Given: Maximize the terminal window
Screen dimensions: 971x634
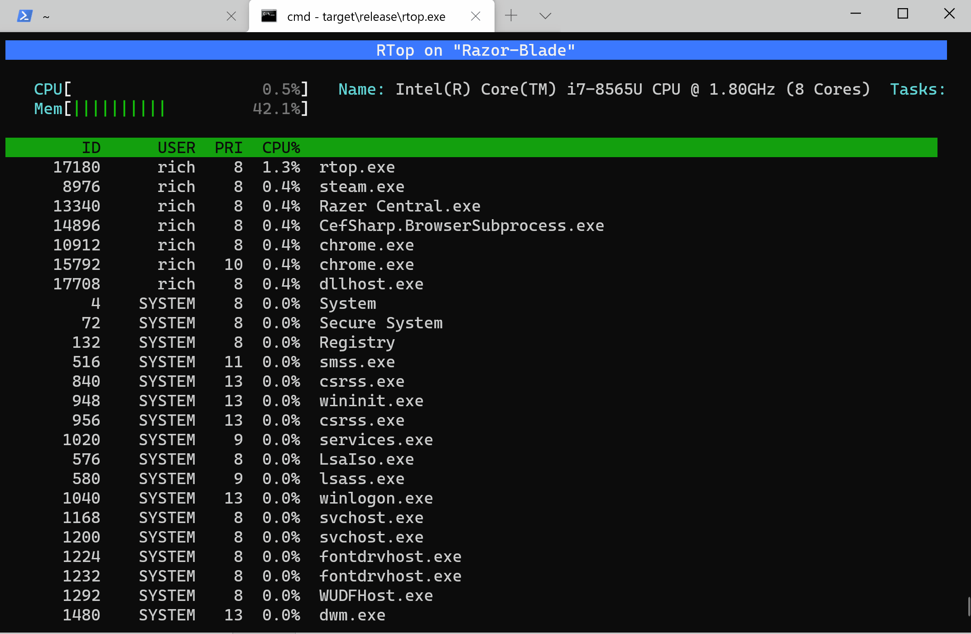Looking at the screenshot, I should (903, 14).
